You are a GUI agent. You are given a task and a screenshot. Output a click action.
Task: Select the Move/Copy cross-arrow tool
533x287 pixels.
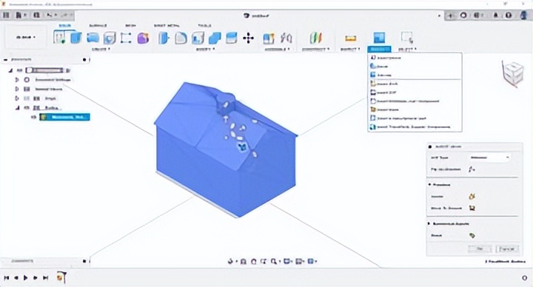tap(249, 38)
